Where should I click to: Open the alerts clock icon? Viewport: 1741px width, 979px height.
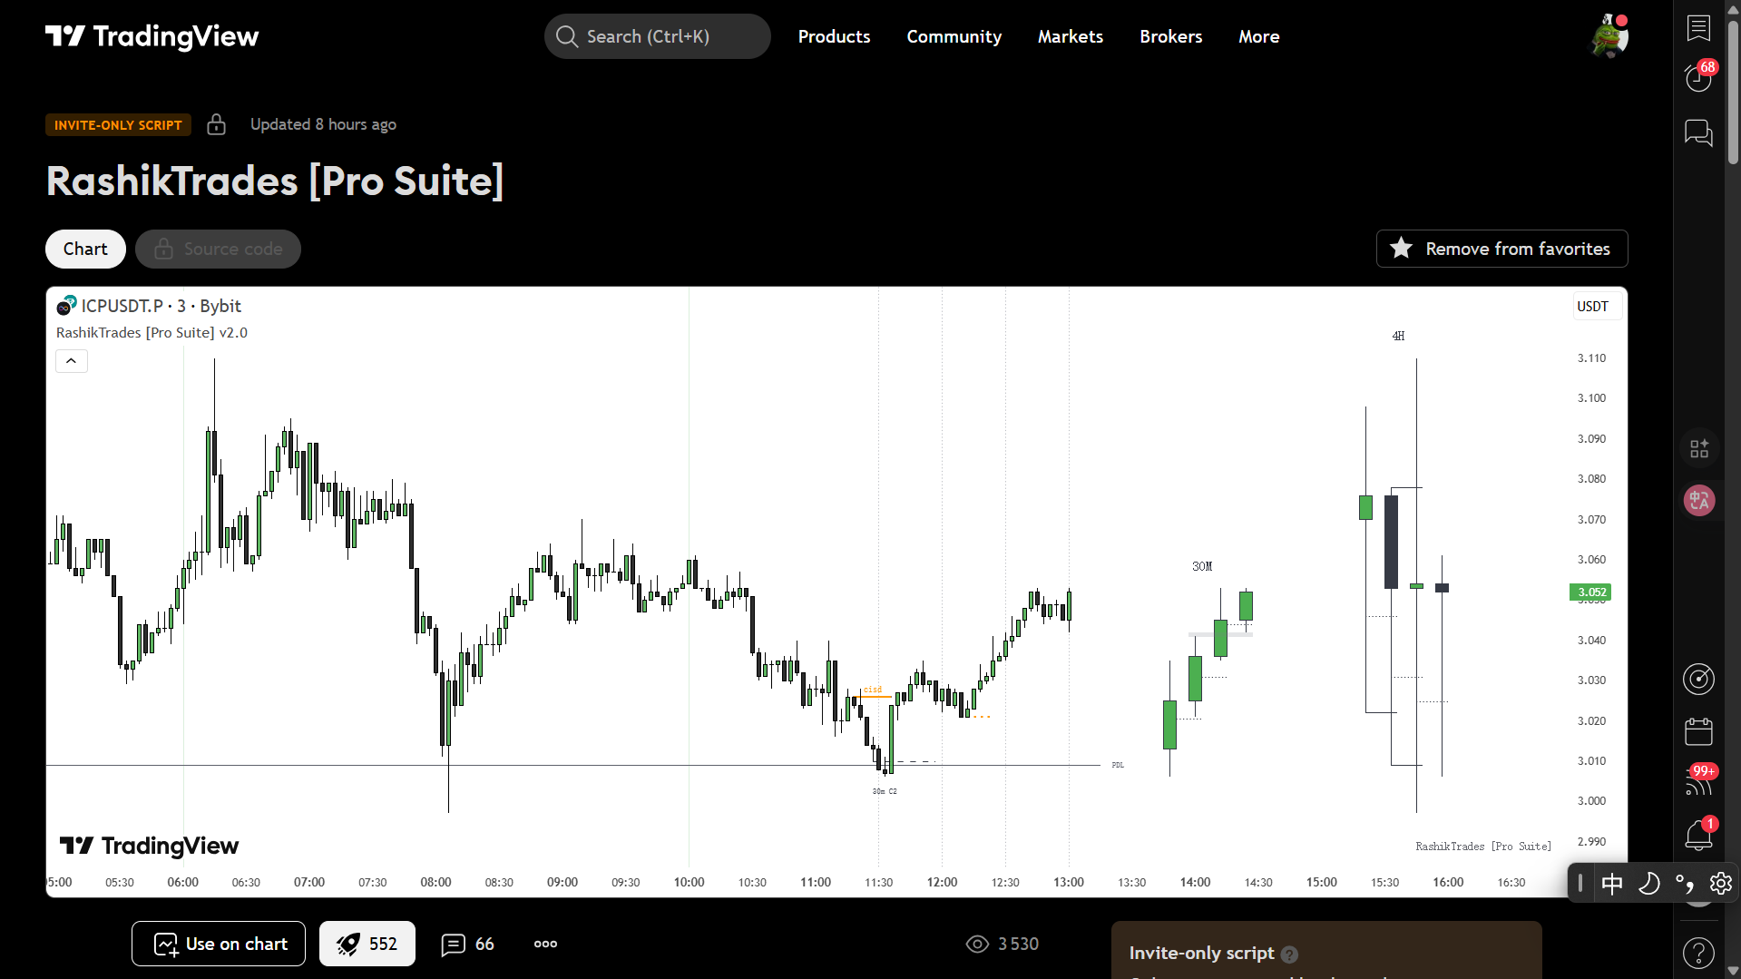(x=1698, y=78)
